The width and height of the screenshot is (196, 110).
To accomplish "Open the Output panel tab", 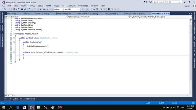I will coord(16,99).
